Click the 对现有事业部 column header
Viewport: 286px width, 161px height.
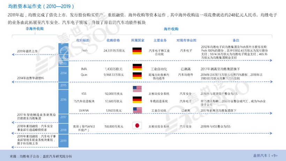click(x=186, y=41)
